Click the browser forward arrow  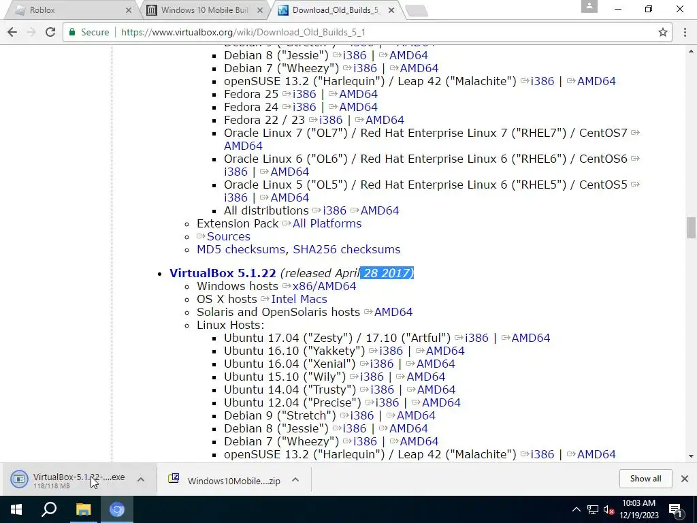31,32
